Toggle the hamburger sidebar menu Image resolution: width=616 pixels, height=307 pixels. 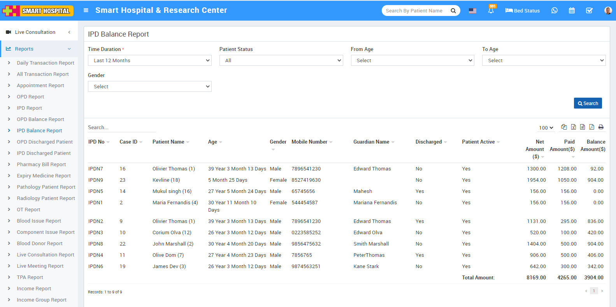(x=86, y=11)
